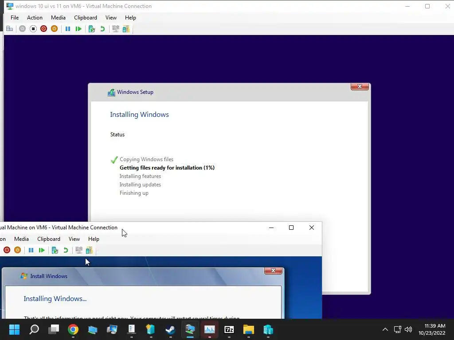Click the active Virtual Machine Connection taskbar icon
The image size is (454, 340).
click(x=190, y=329)
